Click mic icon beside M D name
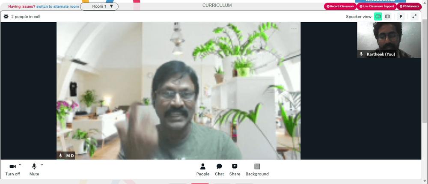 (x=61, y=156)
